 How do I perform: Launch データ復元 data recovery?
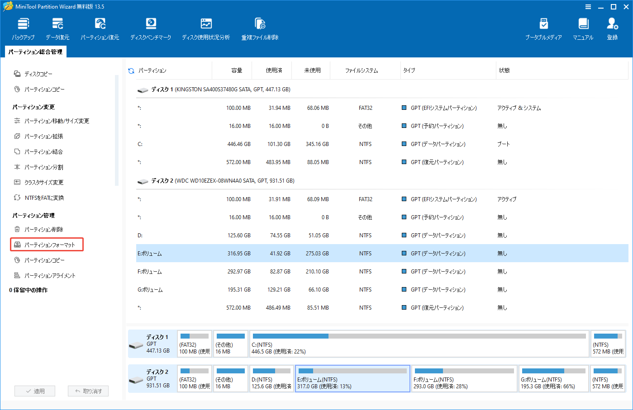58,27
